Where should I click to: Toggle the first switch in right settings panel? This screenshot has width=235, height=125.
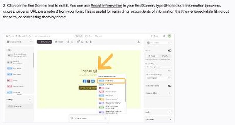click(x=169, y=50)
